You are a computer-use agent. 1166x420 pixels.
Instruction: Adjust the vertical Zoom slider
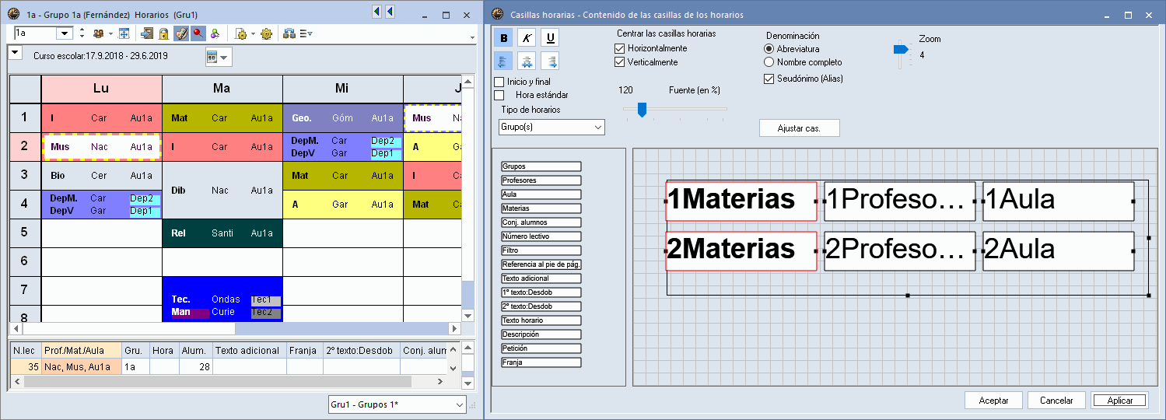[900, 49]
